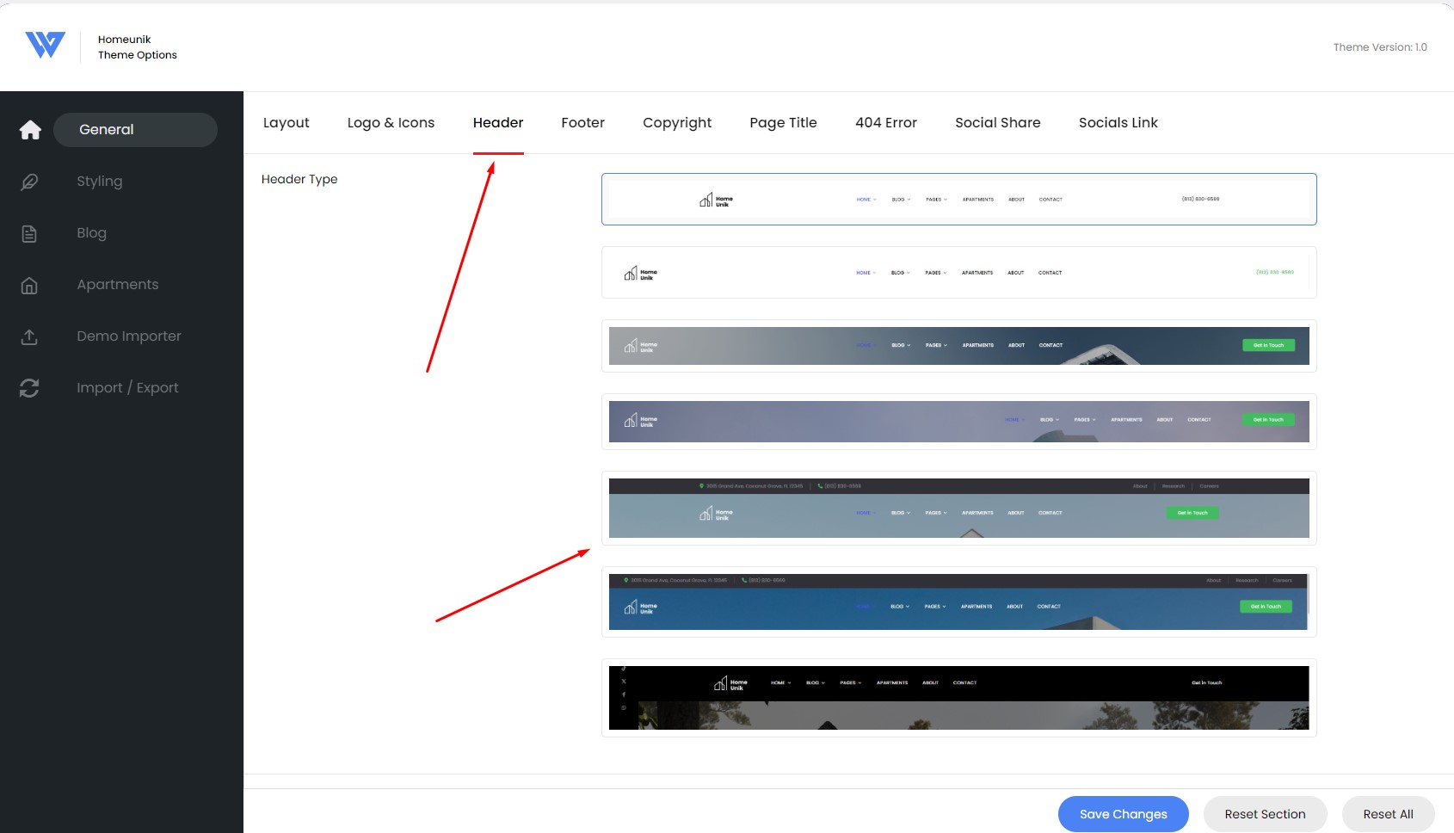Go to the Social Share tab
The image size is (1454, 833).
[997, 123]
